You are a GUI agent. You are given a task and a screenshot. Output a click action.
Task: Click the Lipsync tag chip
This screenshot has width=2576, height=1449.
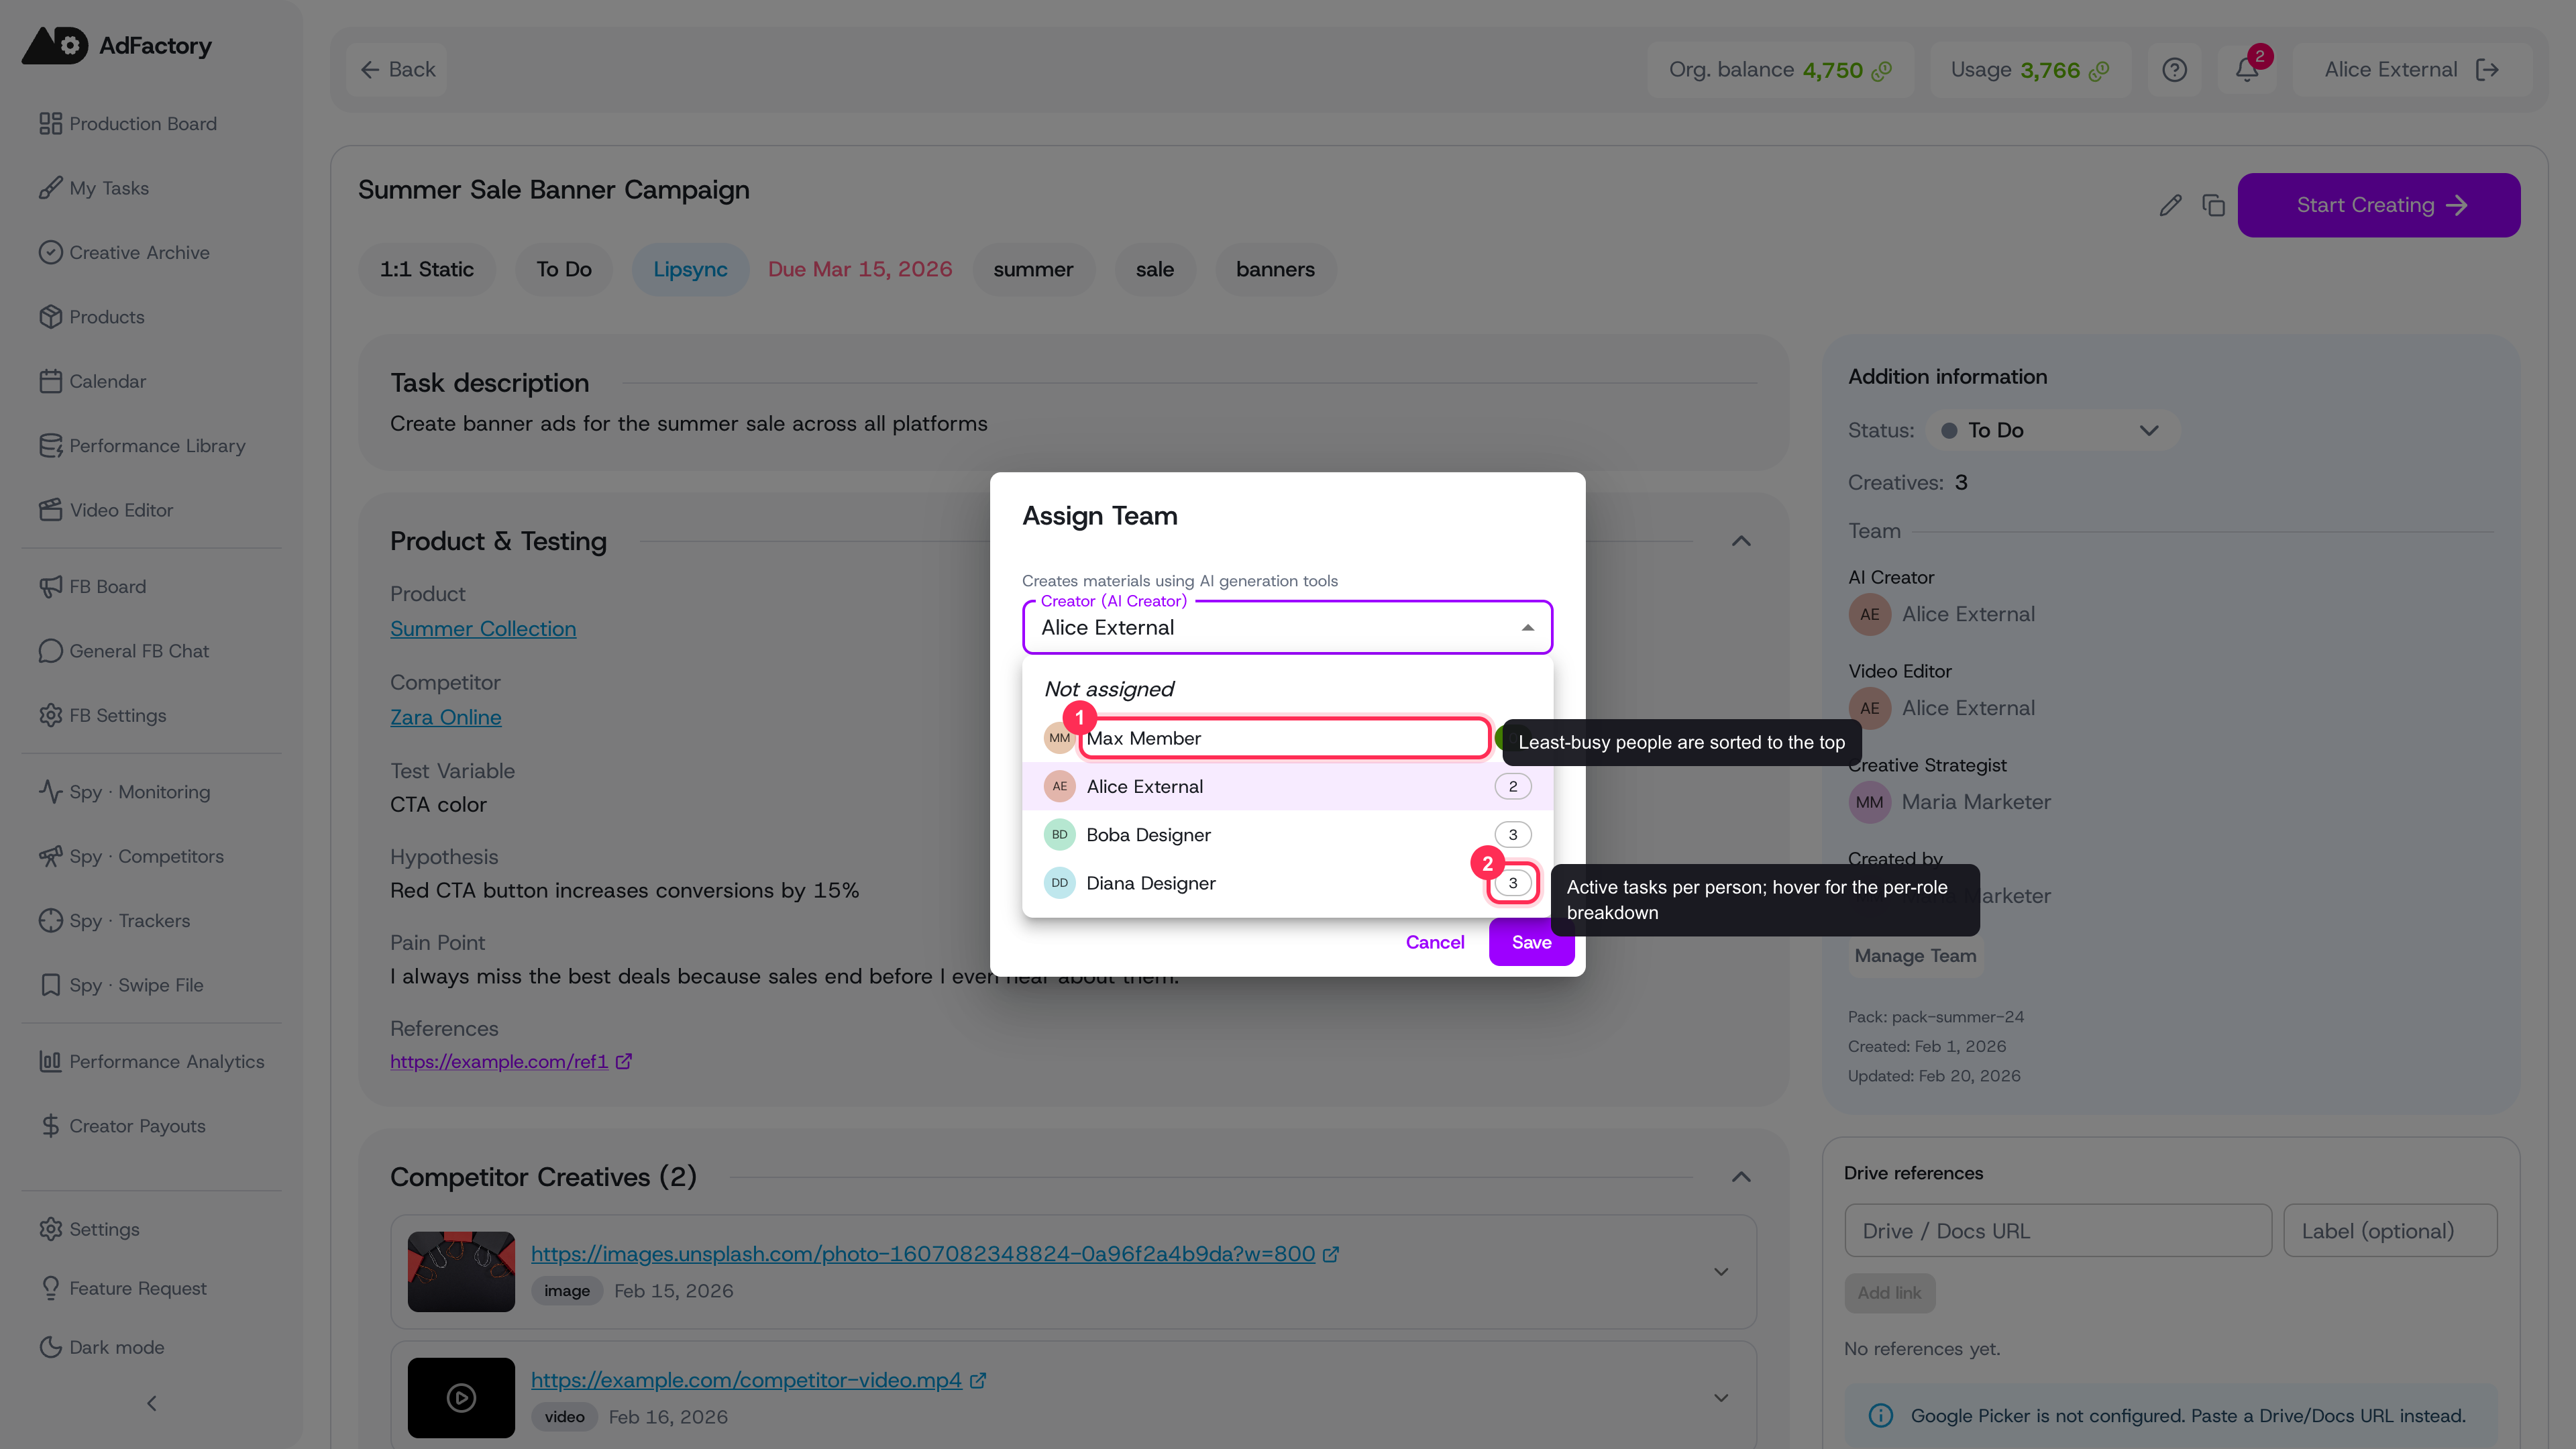pos(690,269)
